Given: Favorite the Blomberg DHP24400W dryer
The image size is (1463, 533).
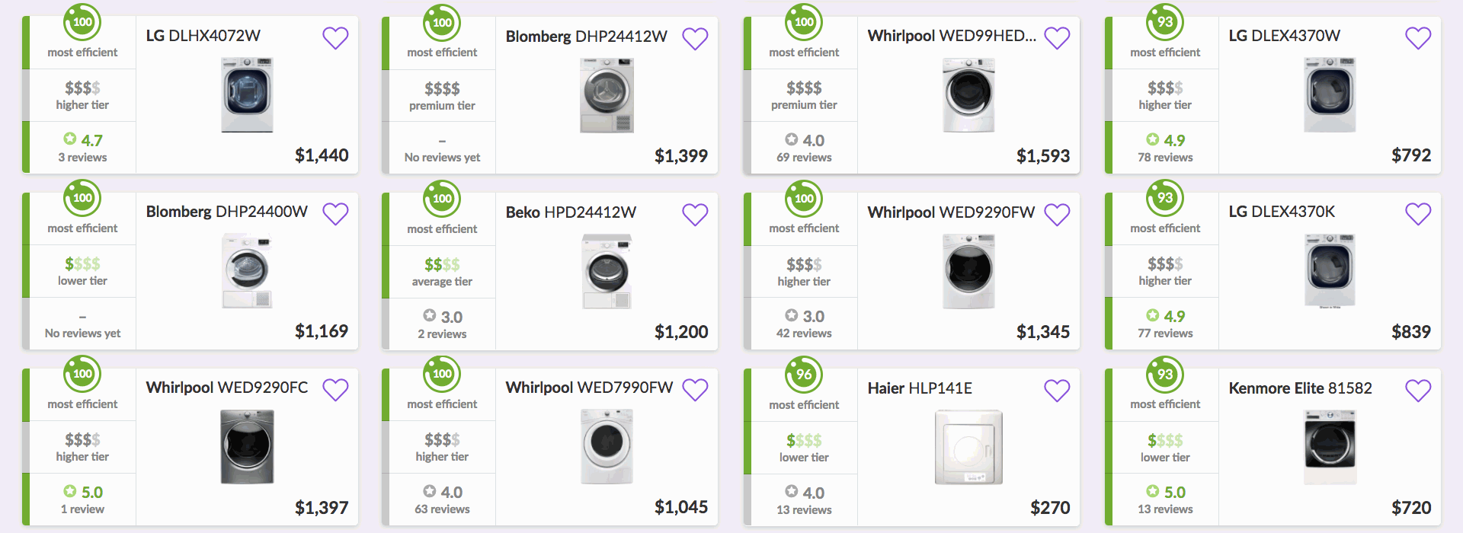Looking at the screenshot, I should (x=335, y=214).
